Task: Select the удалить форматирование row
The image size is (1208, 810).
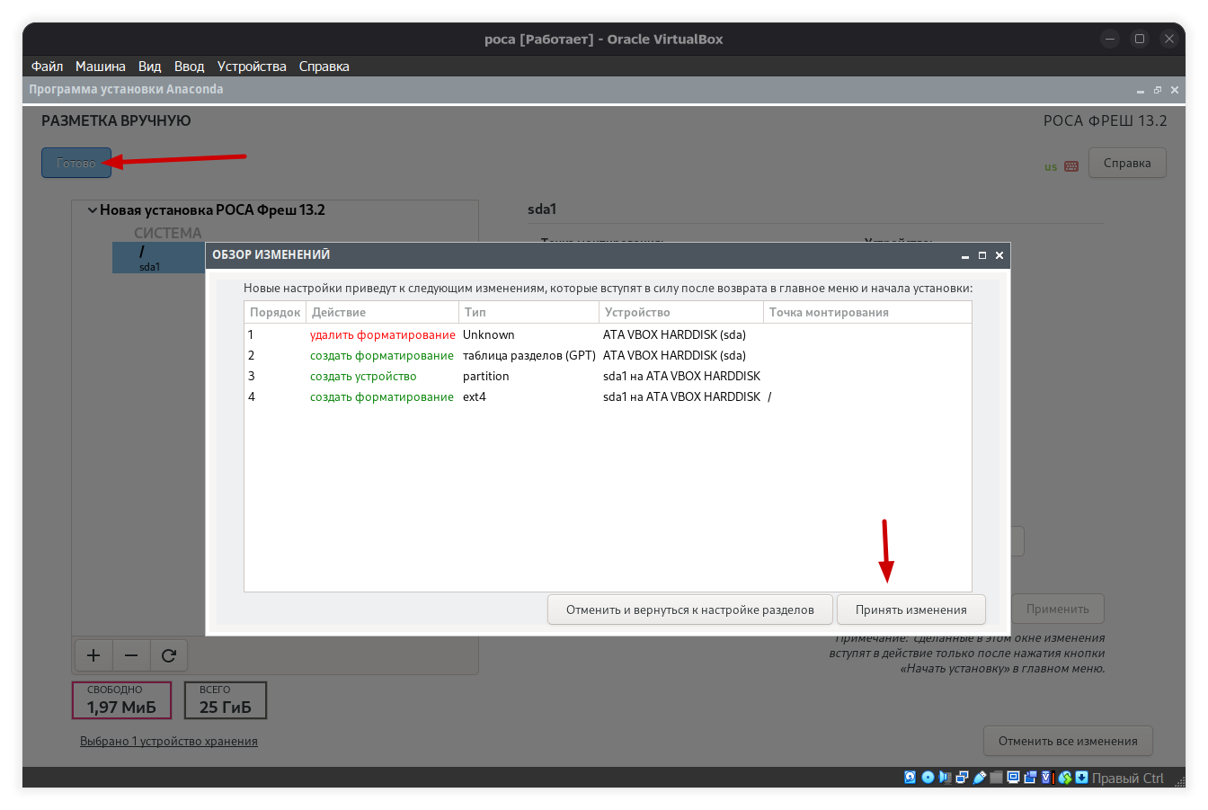Action: (x=608, y=334)
